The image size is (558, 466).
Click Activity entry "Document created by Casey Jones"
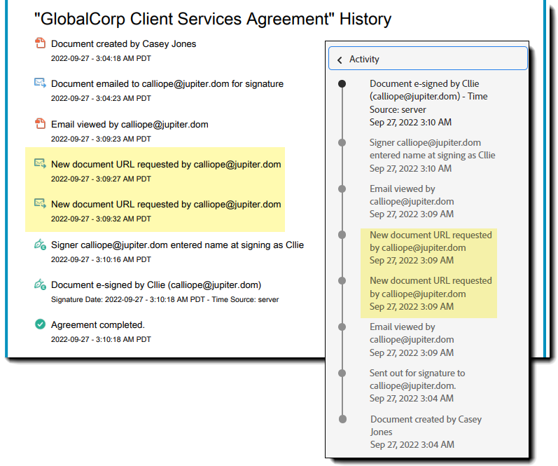pos(426,425)
